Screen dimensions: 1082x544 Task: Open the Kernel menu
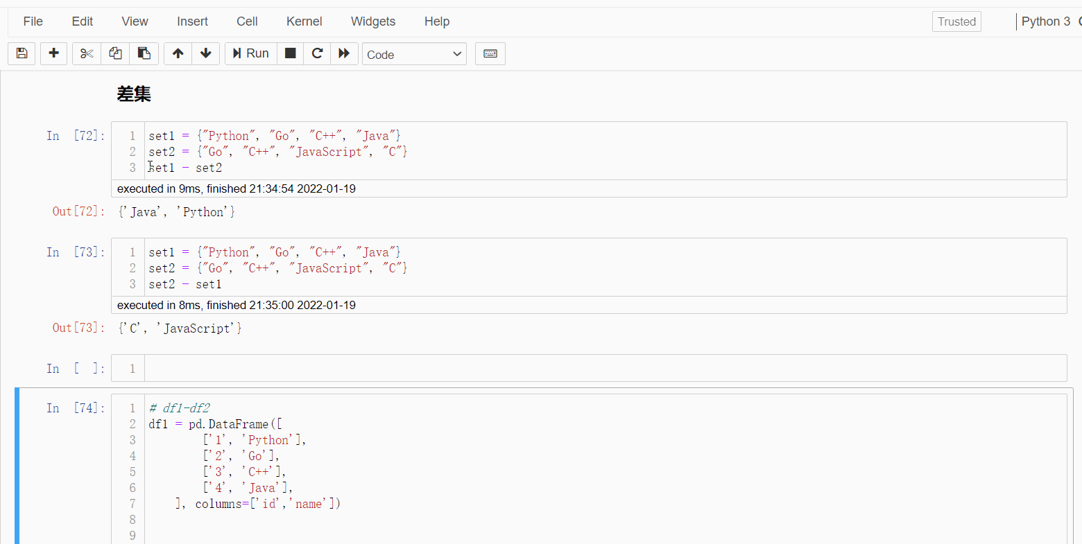pyautogui.click(x=304, y=21)
